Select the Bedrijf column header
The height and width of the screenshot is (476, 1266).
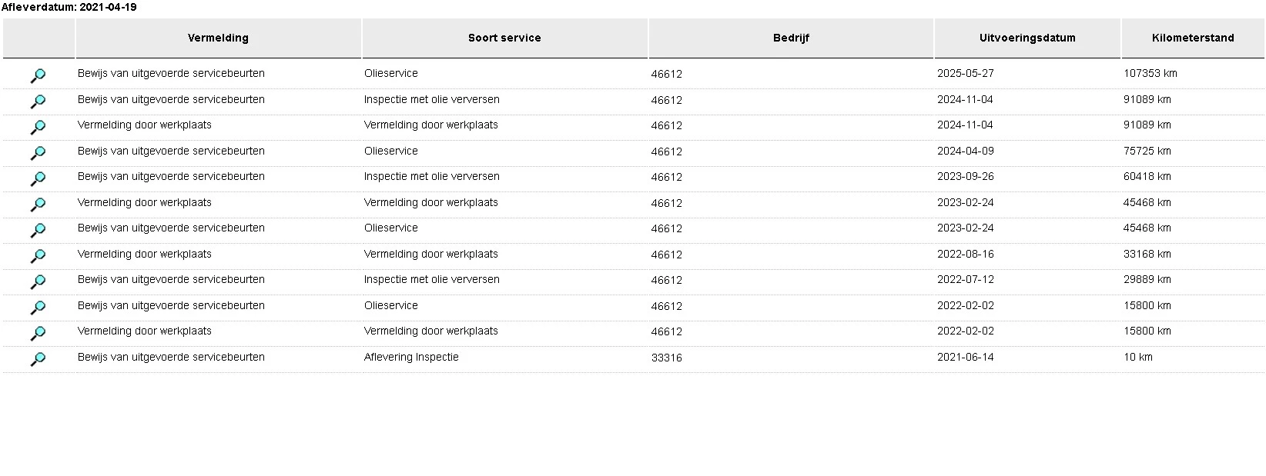[791, 38]
